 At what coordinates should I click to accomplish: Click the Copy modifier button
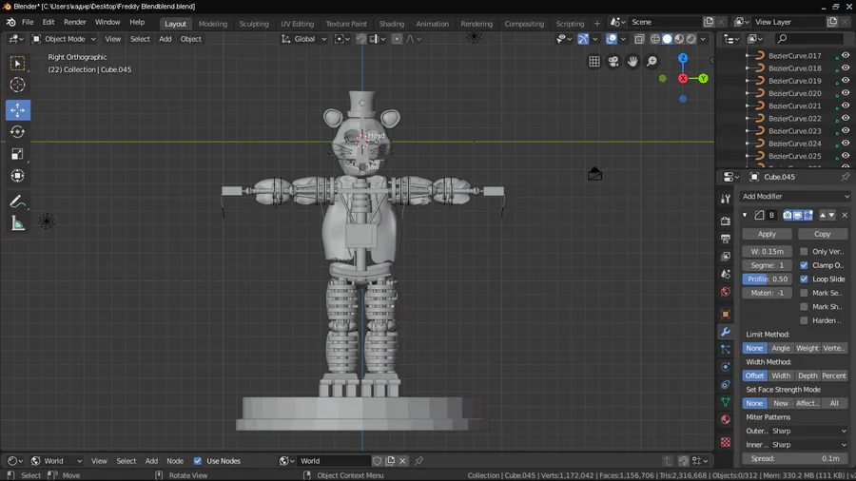tap(822, 234)
